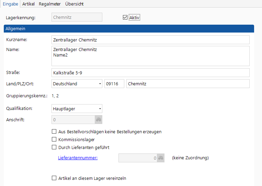Follow the Lieferantennummer link
The height and width of the screenshot is (186, 262).
point(77,158)
